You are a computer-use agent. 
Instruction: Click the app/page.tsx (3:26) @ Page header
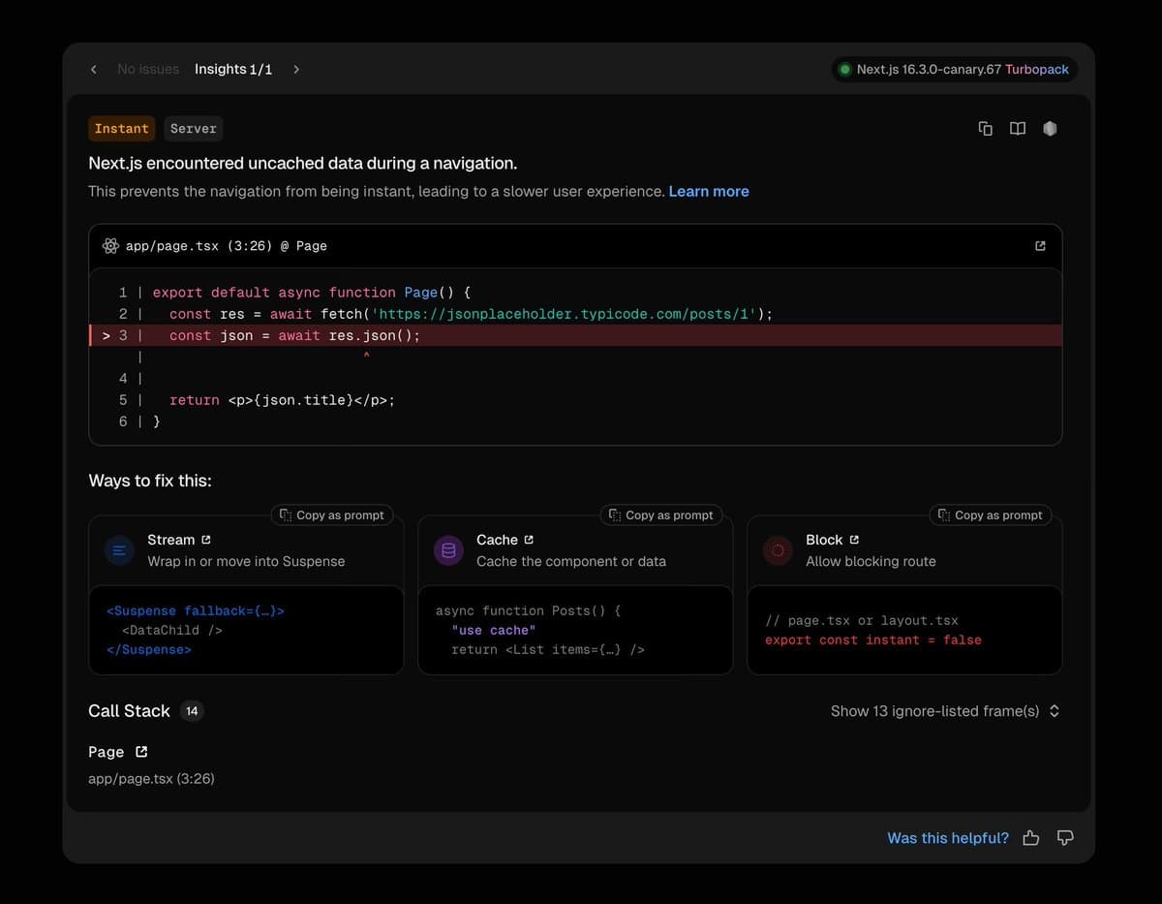click(227, 246)
